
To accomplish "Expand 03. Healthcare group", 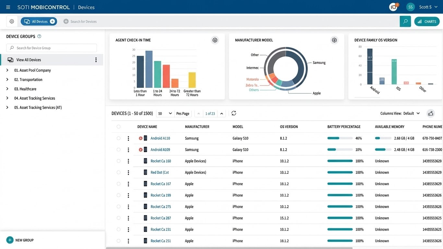I will pyautogui.click(x=7, y=89).
